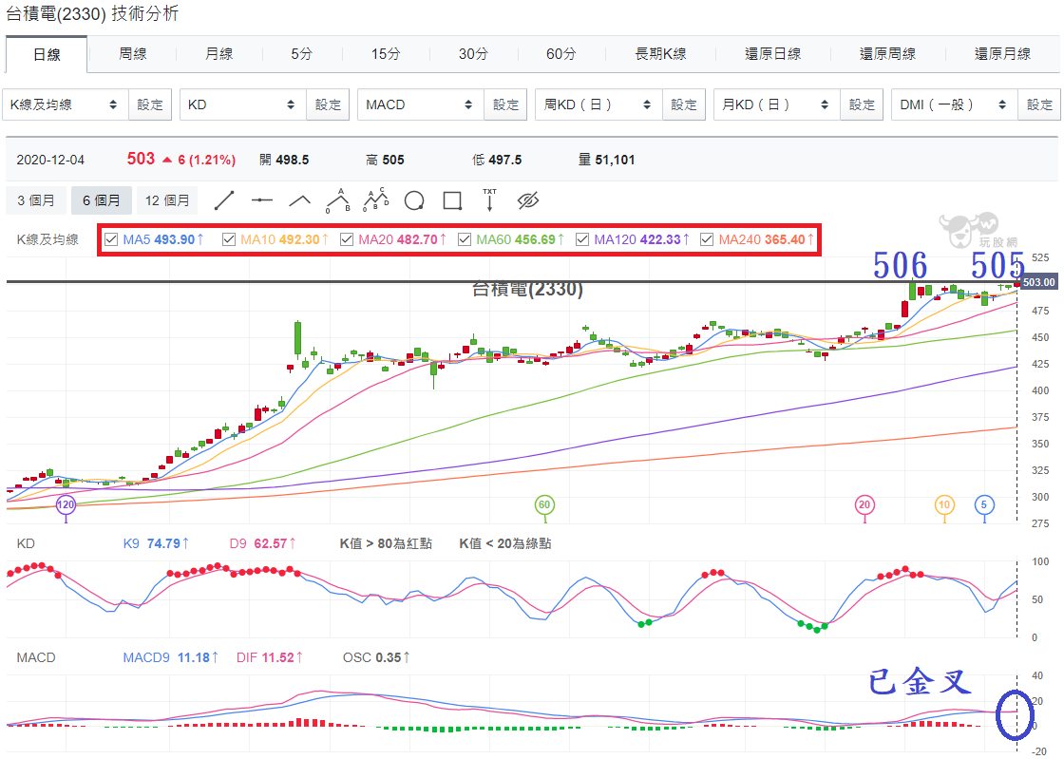Switch to the 還原日線 tab
The width and height of the screenshot is (1064, 759).
pyautogui.click(x=773, y=53)
